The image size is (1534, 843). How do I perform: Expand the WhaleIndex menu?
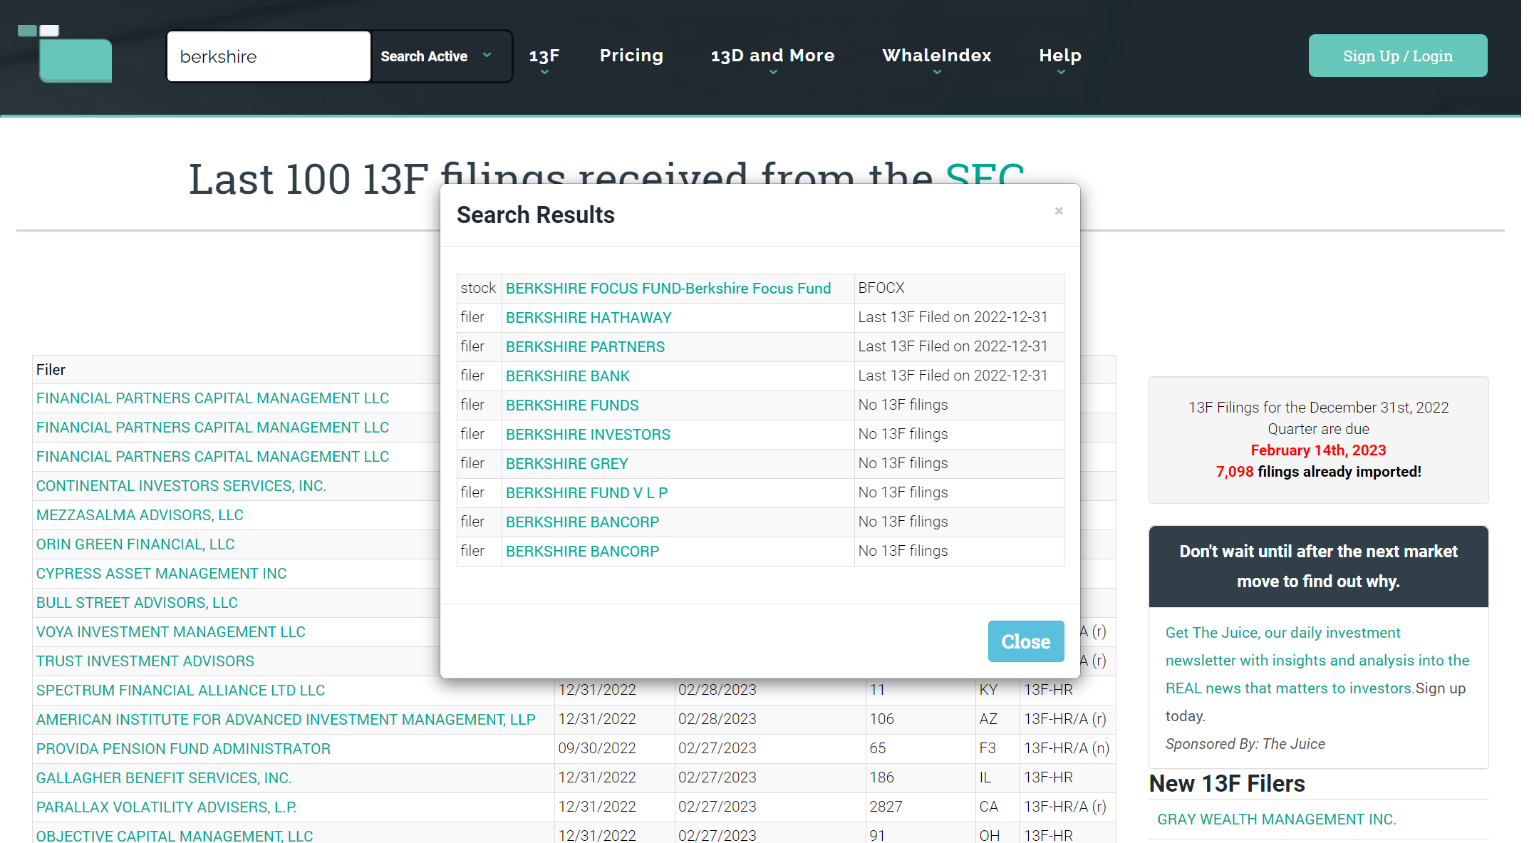937,56
